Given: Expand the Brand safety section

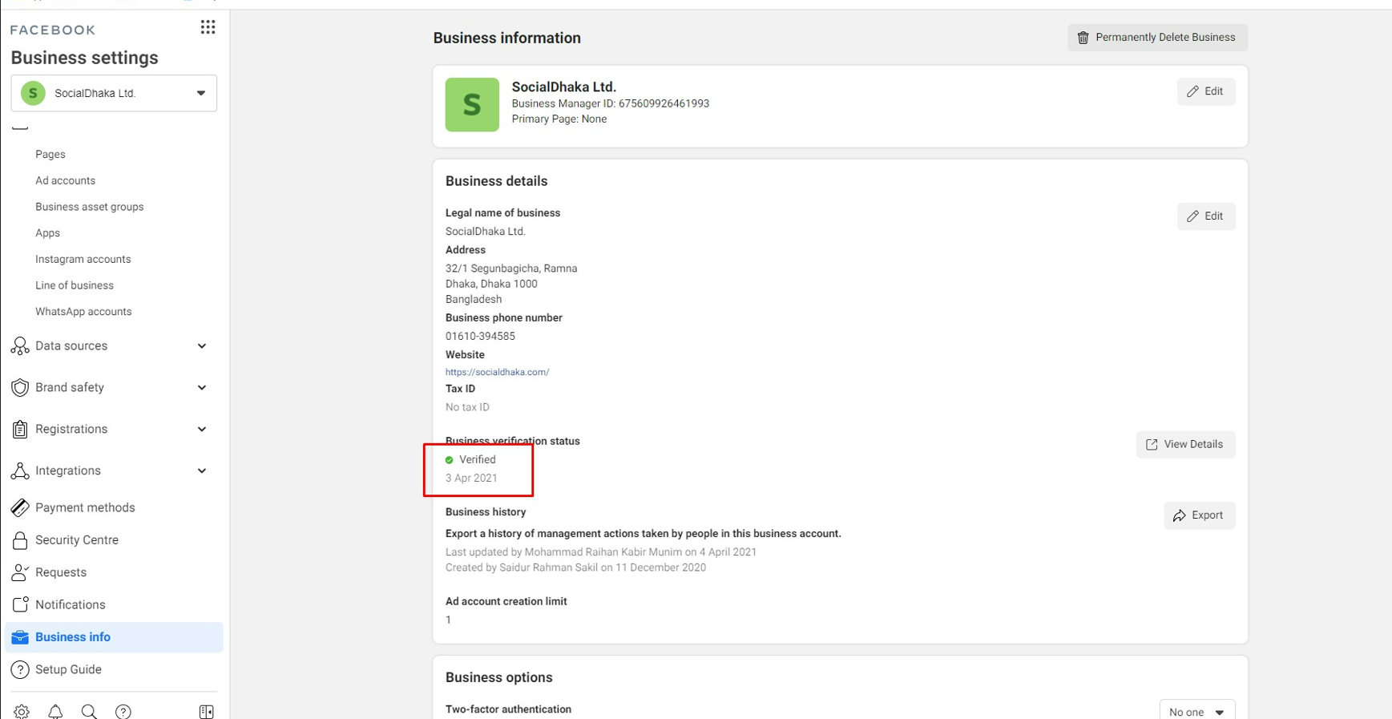Looking at the screenshot, I should pos(201,388).
